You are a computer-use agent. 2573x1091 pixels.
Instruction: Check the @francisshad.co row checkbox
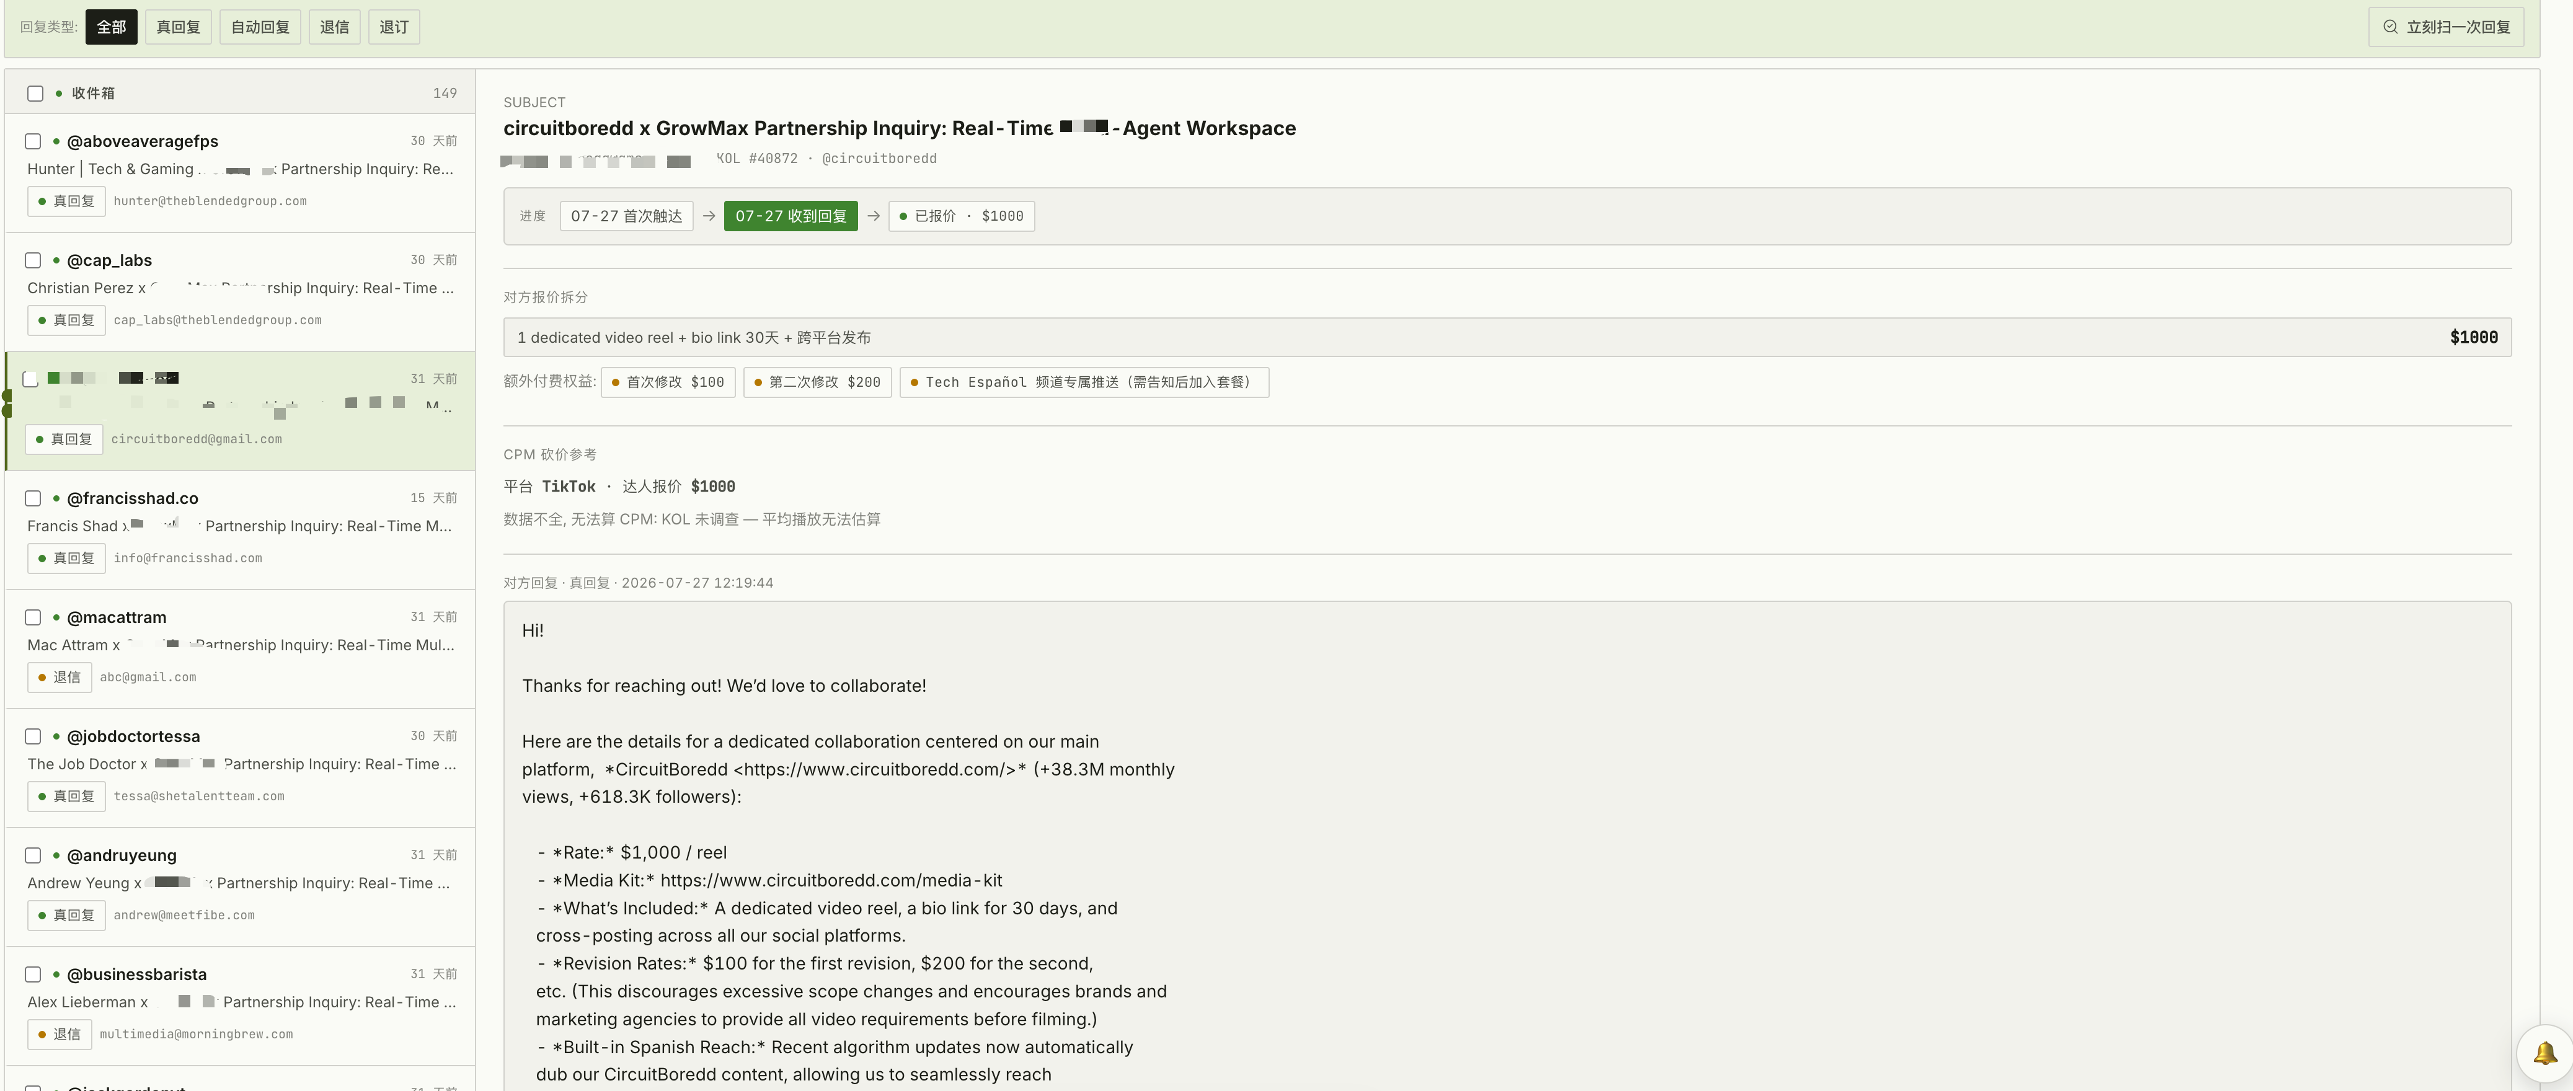coord(33,498)
